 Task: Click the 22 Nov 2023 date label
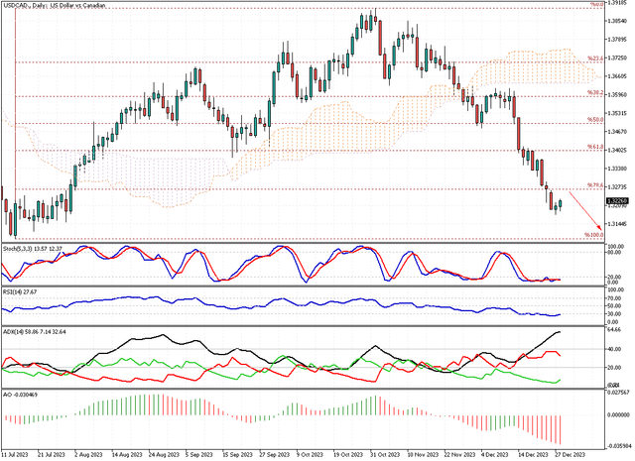pos(459,455)
